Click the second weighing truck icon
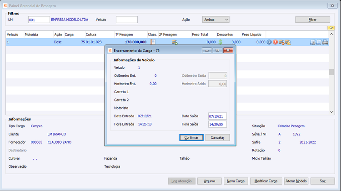Viewport: 341px width, 191px height. [175, 42]
